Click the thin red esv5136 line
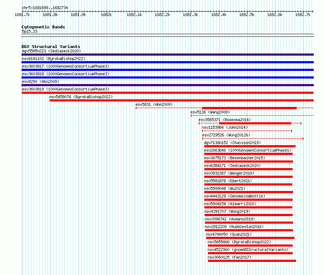The height and width of the screenshot is (275, 324). coord(252,115)
